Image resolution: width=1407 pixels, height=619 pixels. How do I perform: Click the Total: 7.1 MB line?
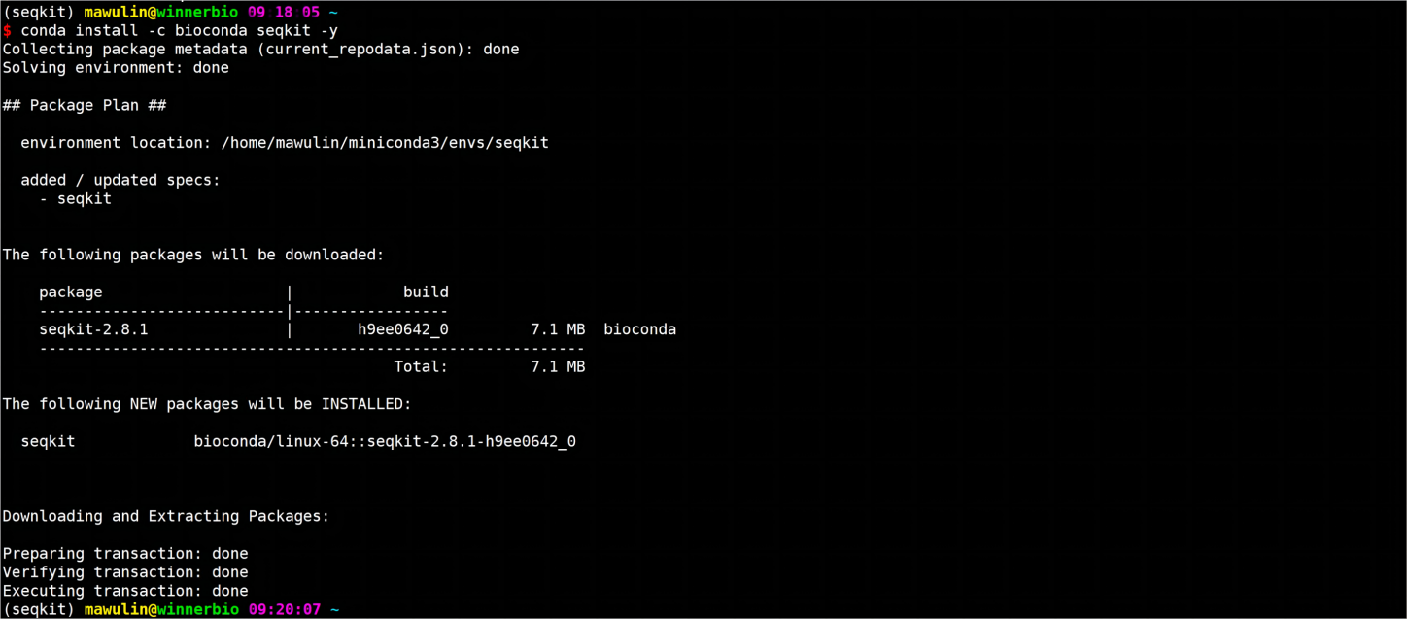point(490,367)
